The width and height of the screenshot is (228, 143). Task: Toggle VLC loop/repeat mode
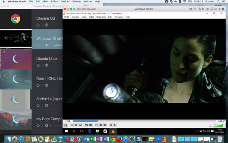coord(100,125)
